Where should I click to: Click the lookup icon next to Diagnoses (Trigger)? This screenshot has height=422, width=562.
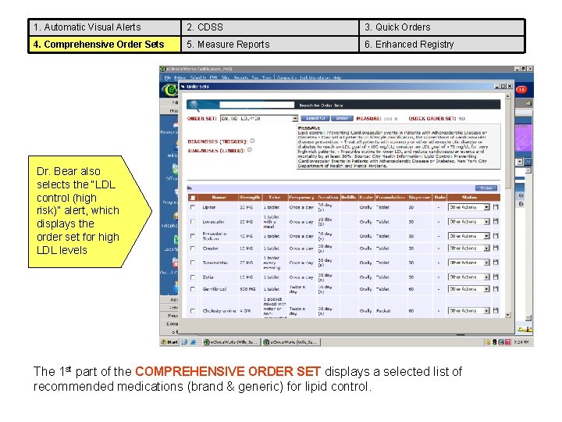[x=252, y=141]
